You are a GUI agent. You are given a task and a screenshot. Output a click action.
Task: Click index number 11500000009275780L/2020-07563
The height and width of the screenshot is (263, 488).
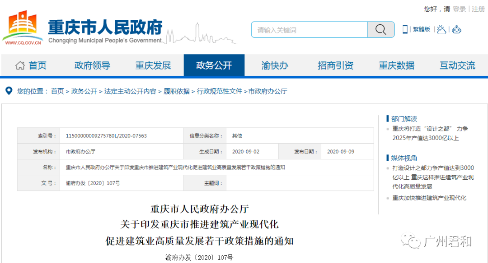coord(106,136)
